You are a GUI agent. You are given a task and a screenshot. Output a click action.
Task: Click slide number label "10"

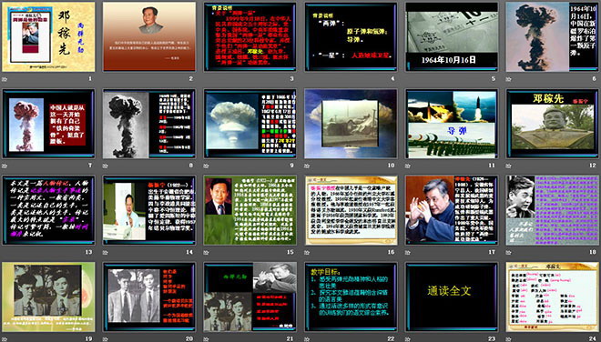[x=391, y=166]
